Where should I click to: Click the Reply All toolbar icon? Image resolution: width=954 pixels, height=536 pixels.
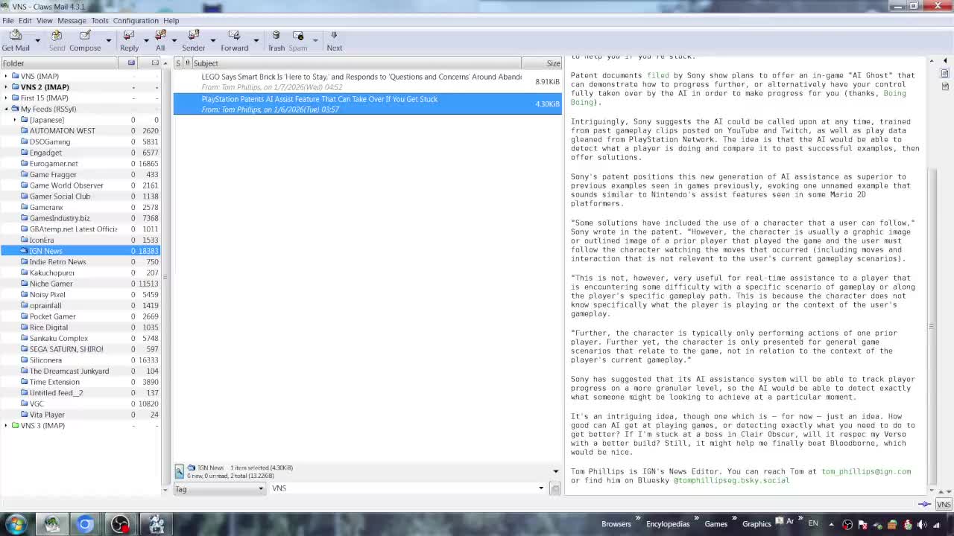(160, 40)
